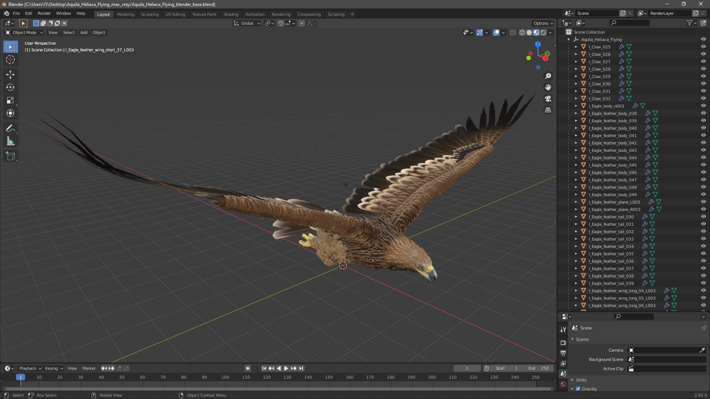
Task: Click the End frame field
Action: point(539,368)
